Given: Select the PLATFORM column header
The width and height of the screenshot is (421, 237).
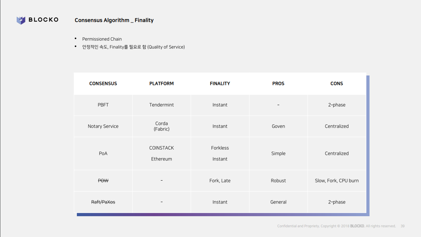Looking at the screenshot, I should pyautogui.click(x=161, y=84).
